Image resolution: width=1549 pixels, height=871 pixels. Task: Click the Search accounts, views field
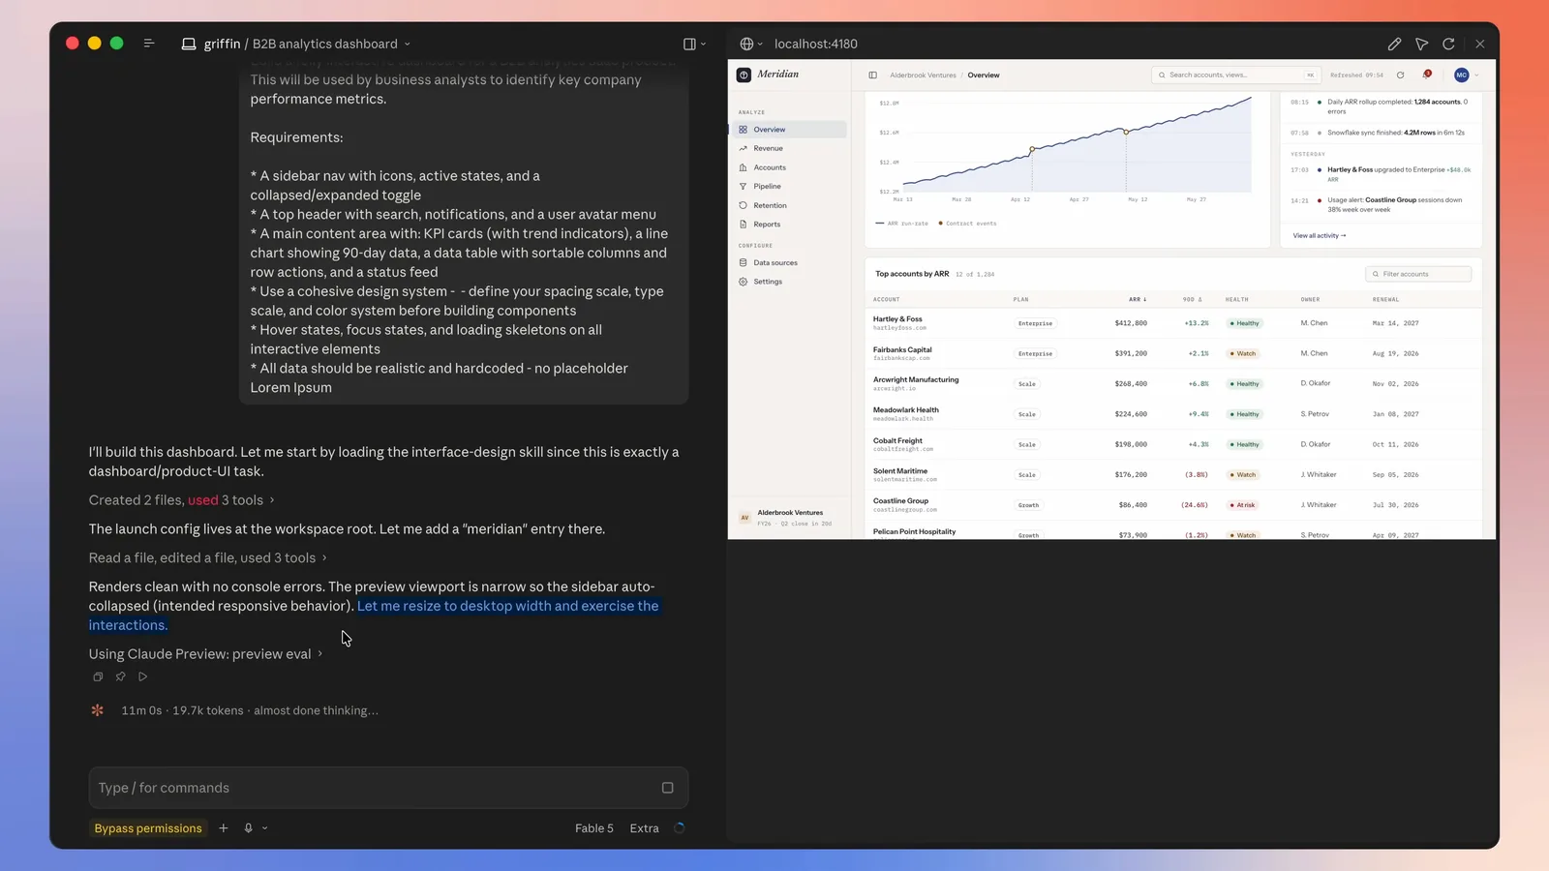click(x=1235, y=75)
